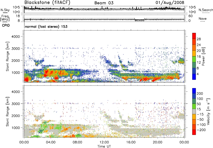The width and height of the screenshot is (213, 148).
Task: Click the Blackstone (fitACF) plot title
Action: (47, 2)
